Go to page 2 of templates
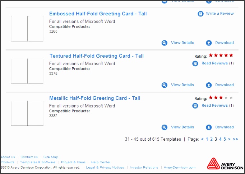This screenshot has width=245, height=174. (x=211, y=139)
